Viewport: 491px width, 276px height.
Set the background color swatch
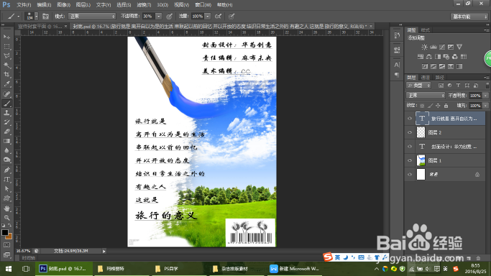(9, 237)
